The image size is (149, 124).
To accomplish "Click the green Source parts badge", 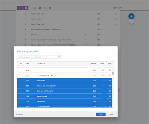I will tap(40, 8).
